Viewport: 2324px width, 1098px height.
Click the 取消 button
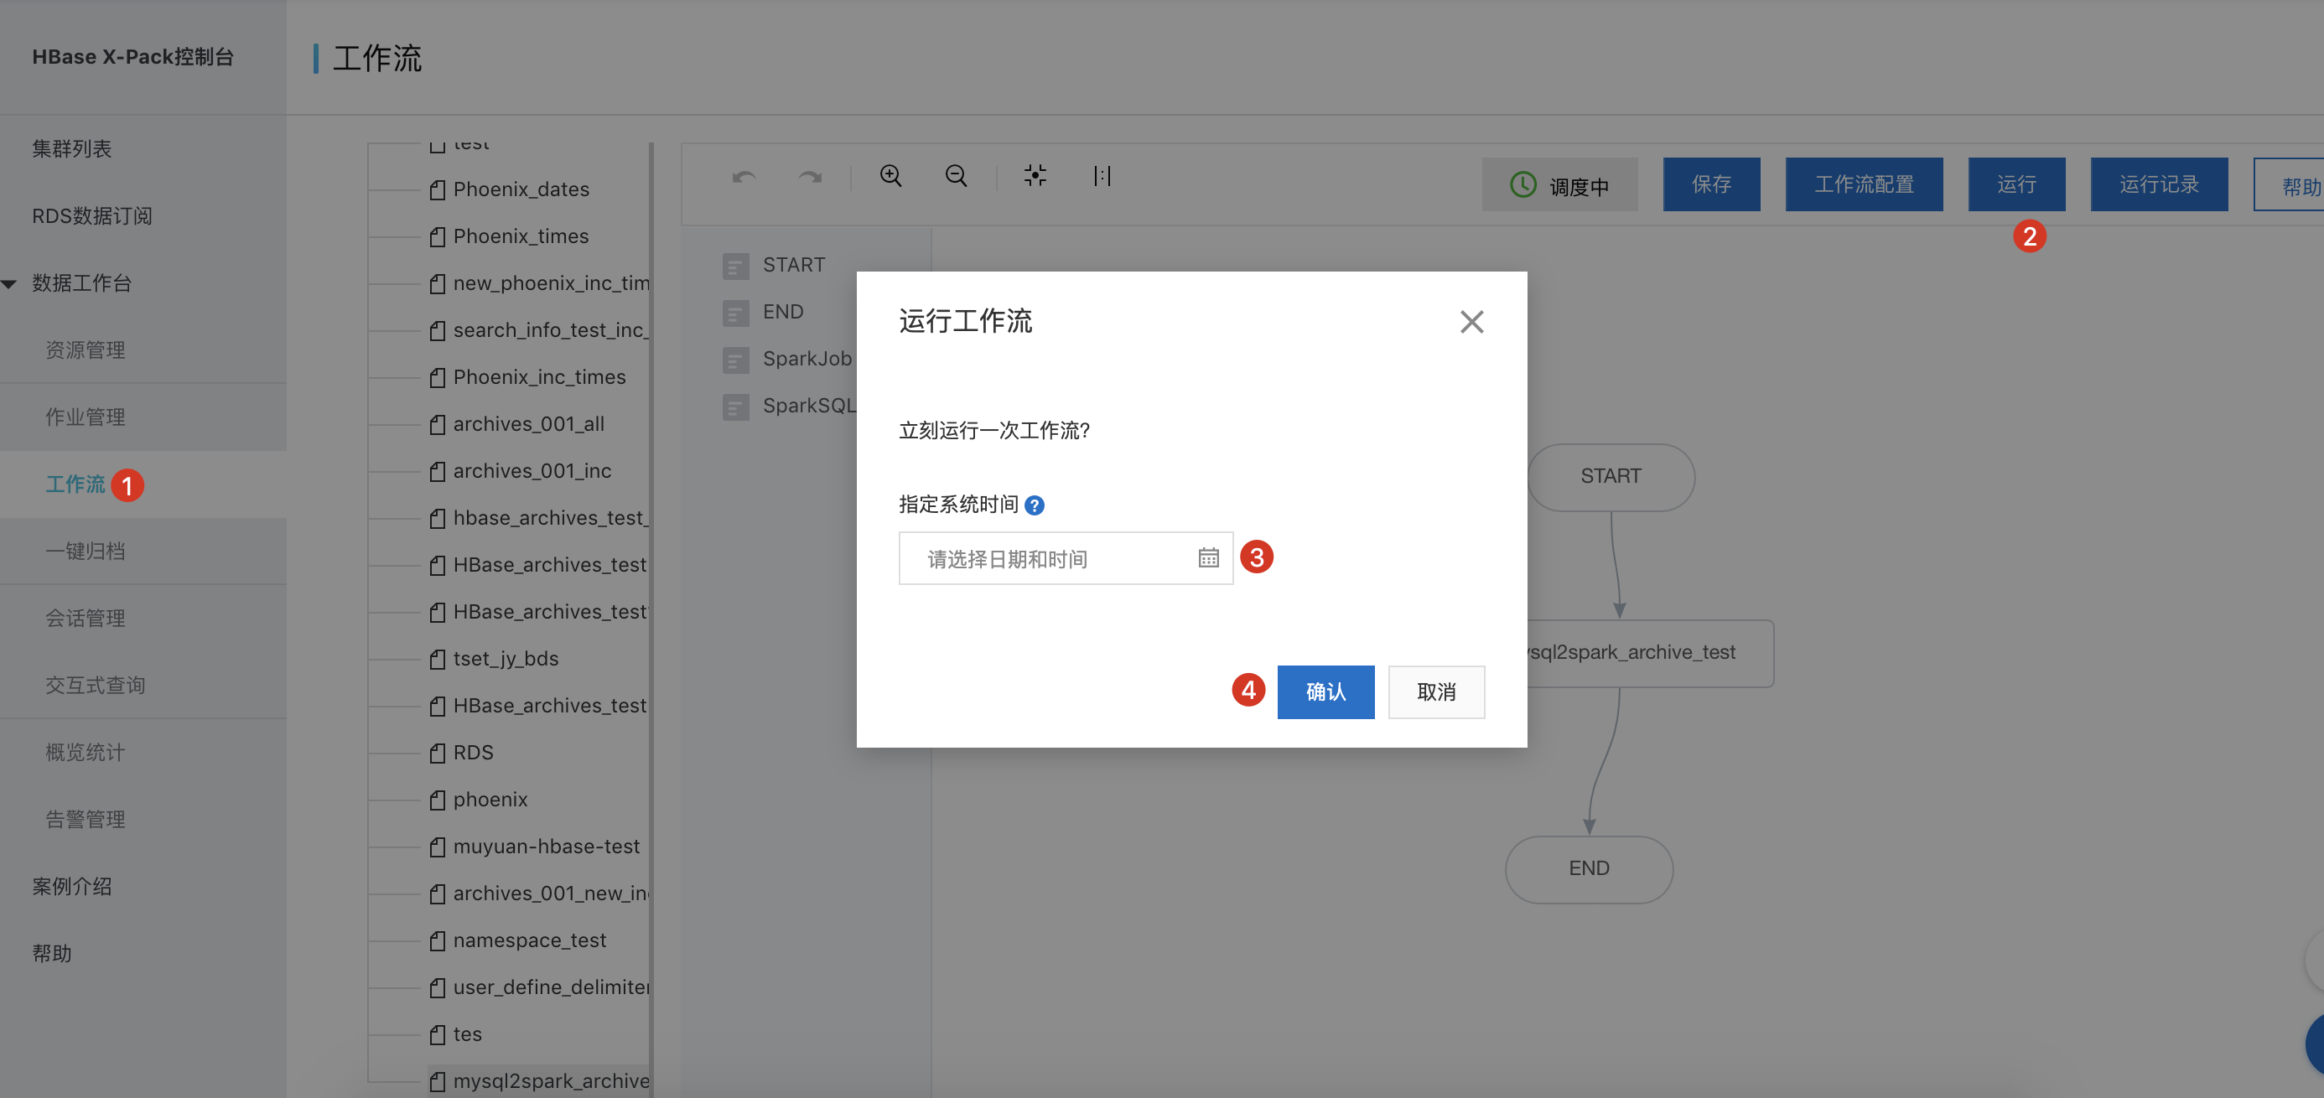pyautogui.click(x=1436, y=692)
